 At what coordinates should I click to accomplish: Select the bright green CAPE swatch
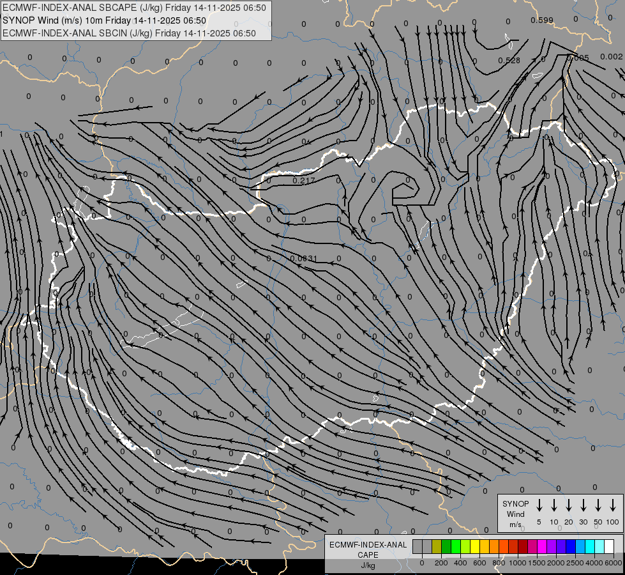click(x=456, y=546)
